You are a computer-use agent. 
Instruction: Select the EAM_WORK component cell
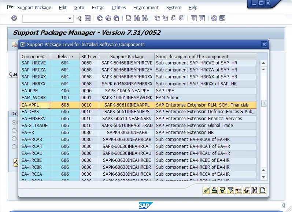35,97
